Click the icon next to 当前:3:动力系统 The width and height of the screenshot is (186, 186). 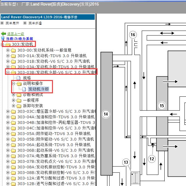[x=2, y=39]
